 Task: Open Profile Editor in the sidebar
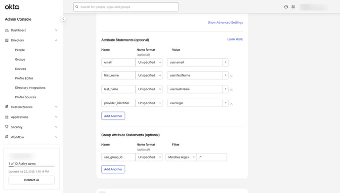click(x=24, y=78)
